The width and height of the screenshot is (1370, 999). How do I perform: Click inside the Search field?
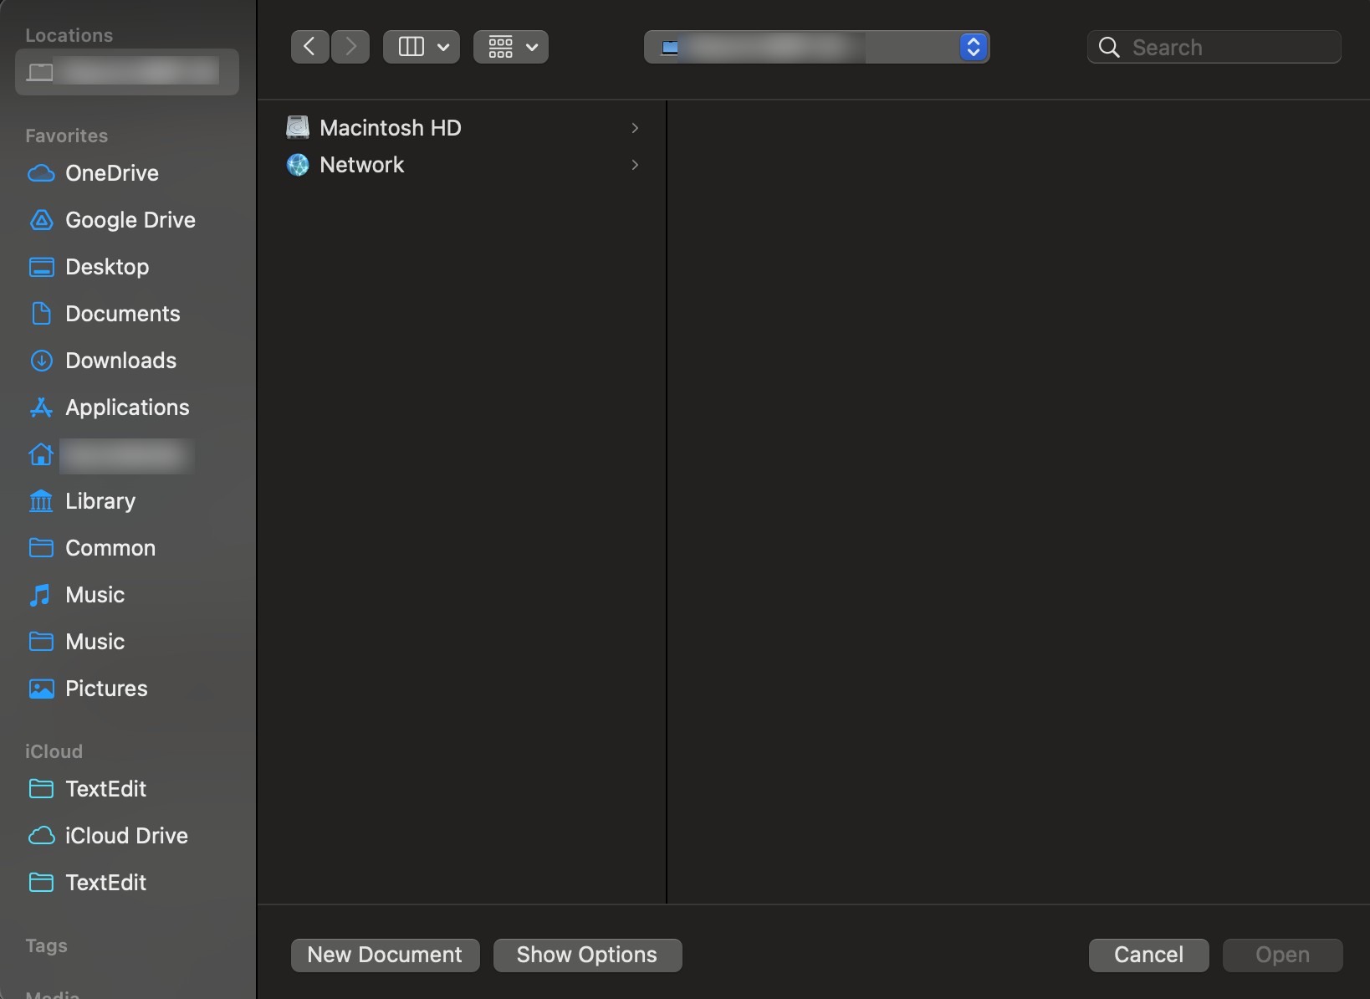(1213, 47)
